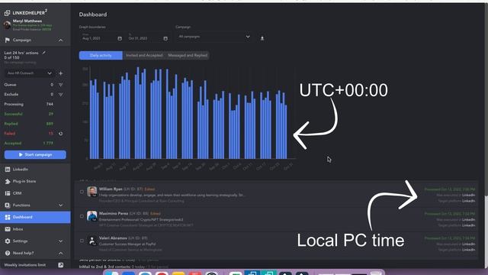Expand the Settings section chevron
Image resolution: width=488 pixels, height=275 pixels.
(x=60, y=241)
